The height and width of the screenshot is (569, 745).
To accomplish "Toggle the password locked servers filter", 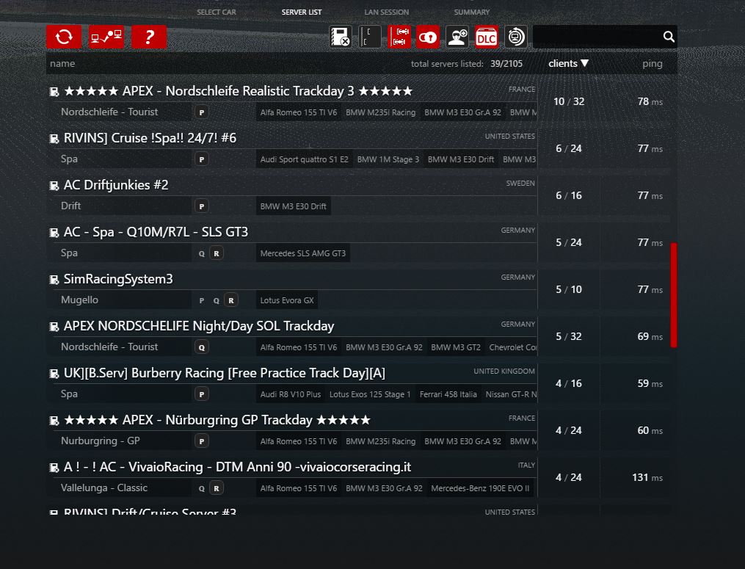I will [428, 37].
